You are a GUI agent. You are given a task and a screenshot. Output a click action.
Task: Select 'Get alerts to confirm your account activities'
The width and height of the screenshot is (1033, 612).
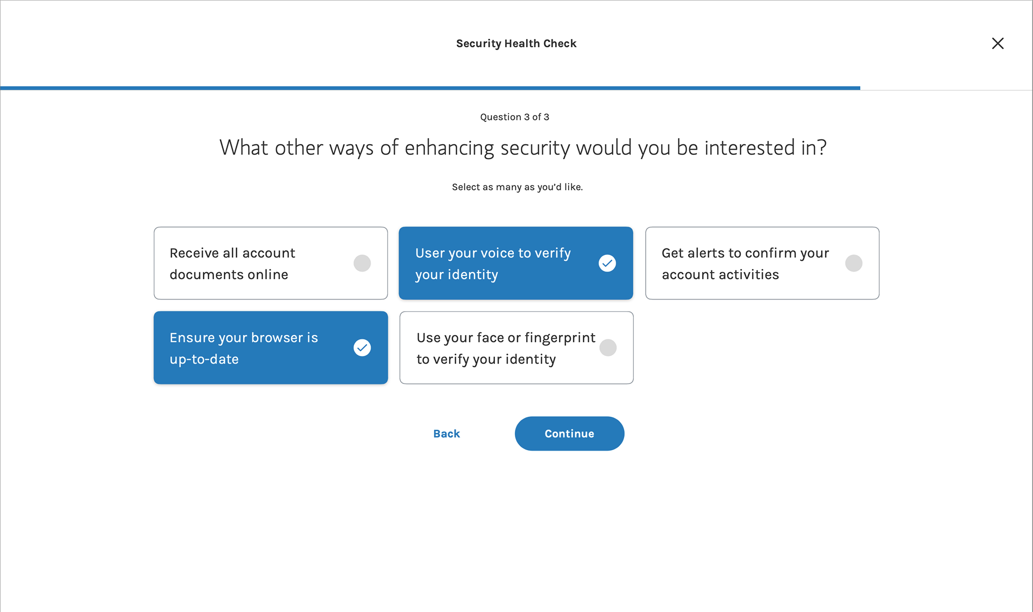762,263
